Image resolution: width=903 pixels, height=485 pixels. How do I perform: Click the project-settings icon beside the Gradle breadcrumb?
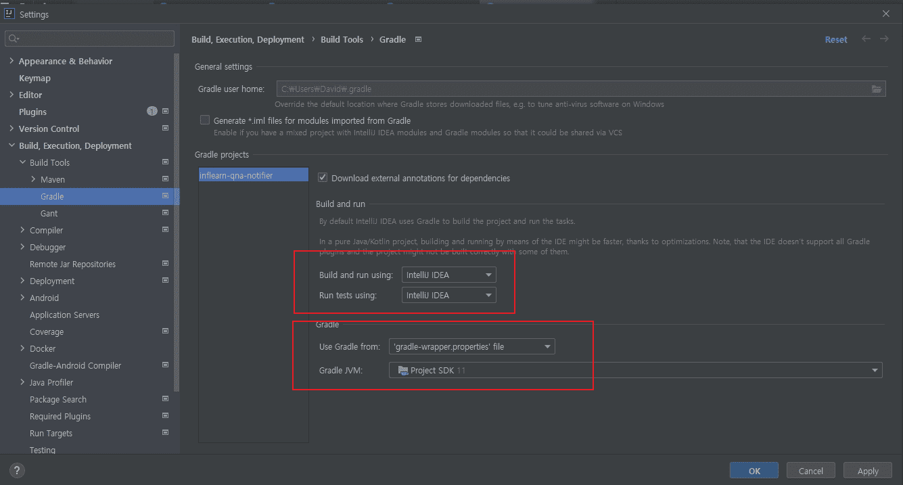[418, 39]
